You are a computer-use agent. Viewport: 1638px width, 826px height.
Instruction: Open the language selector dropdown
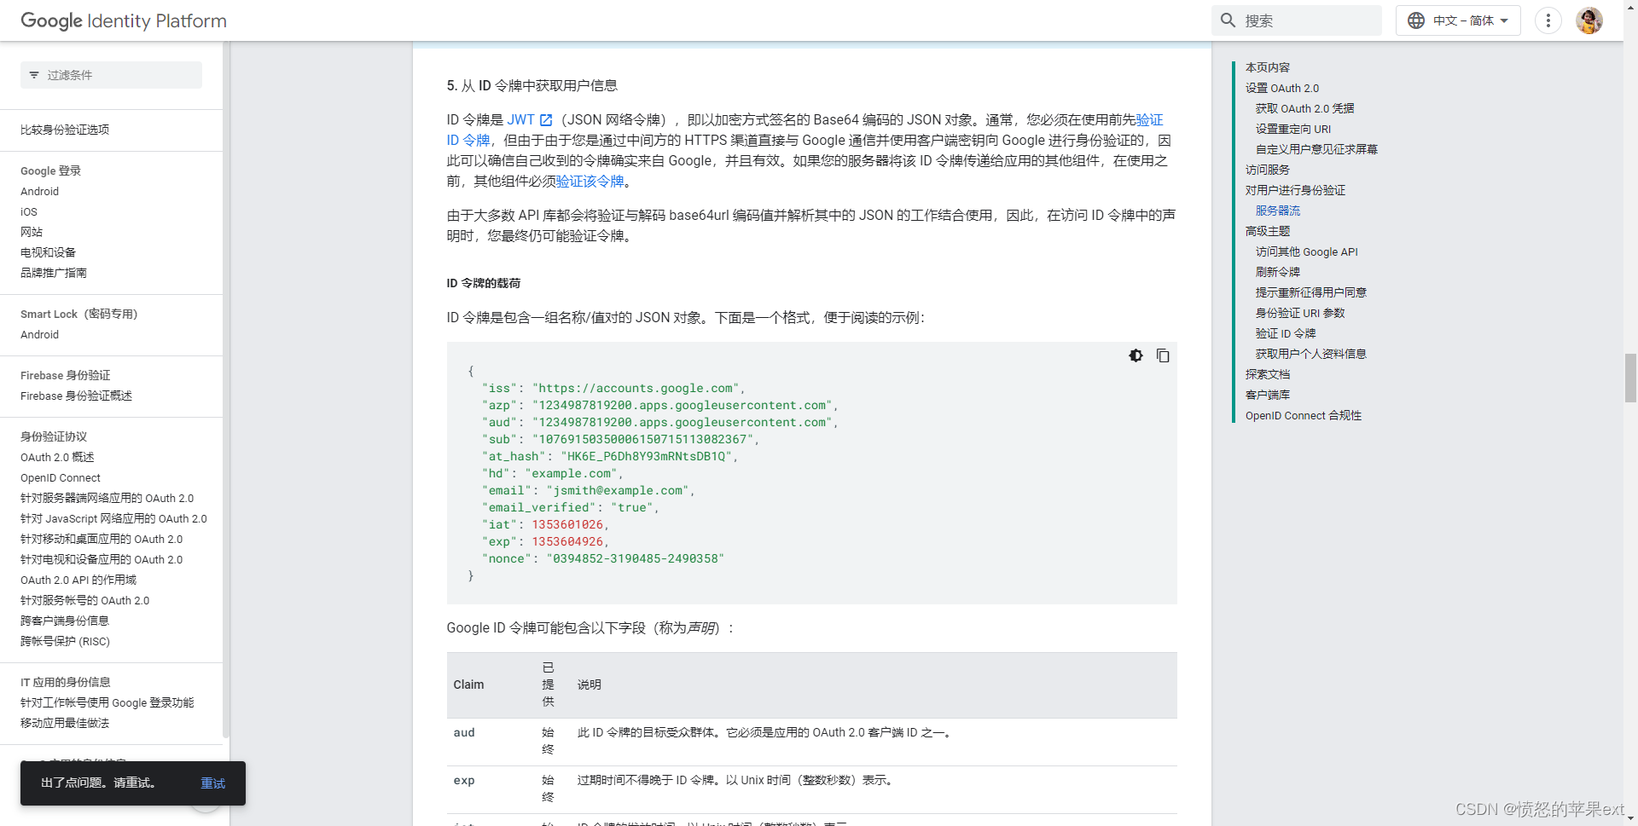(x=1458, y=20)
